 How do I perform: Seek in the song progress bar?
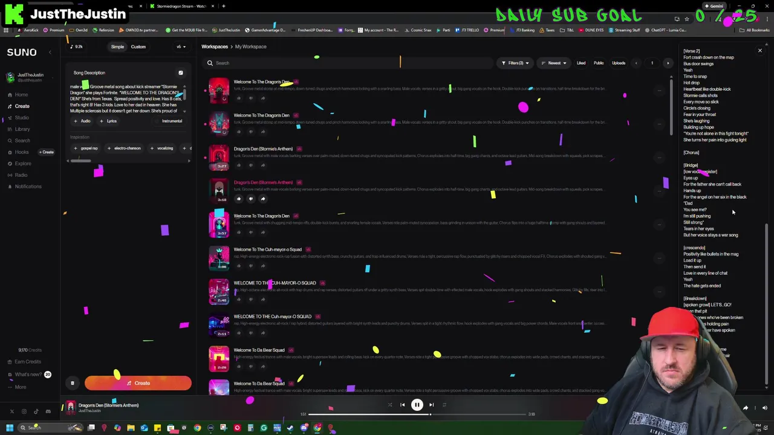coord(417,414)
